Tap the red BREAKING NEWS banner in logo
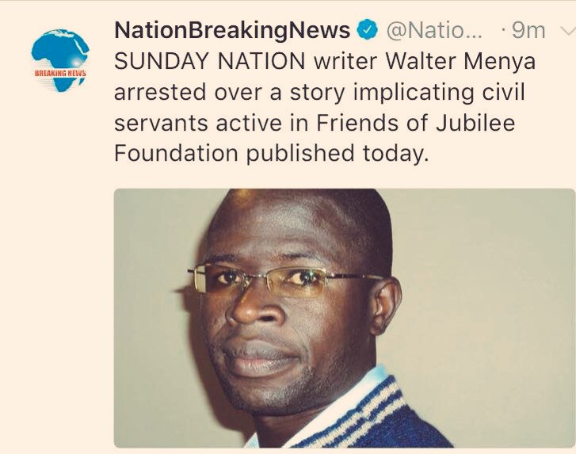Viewport: 576px width, 454px height. coord(60,73)
